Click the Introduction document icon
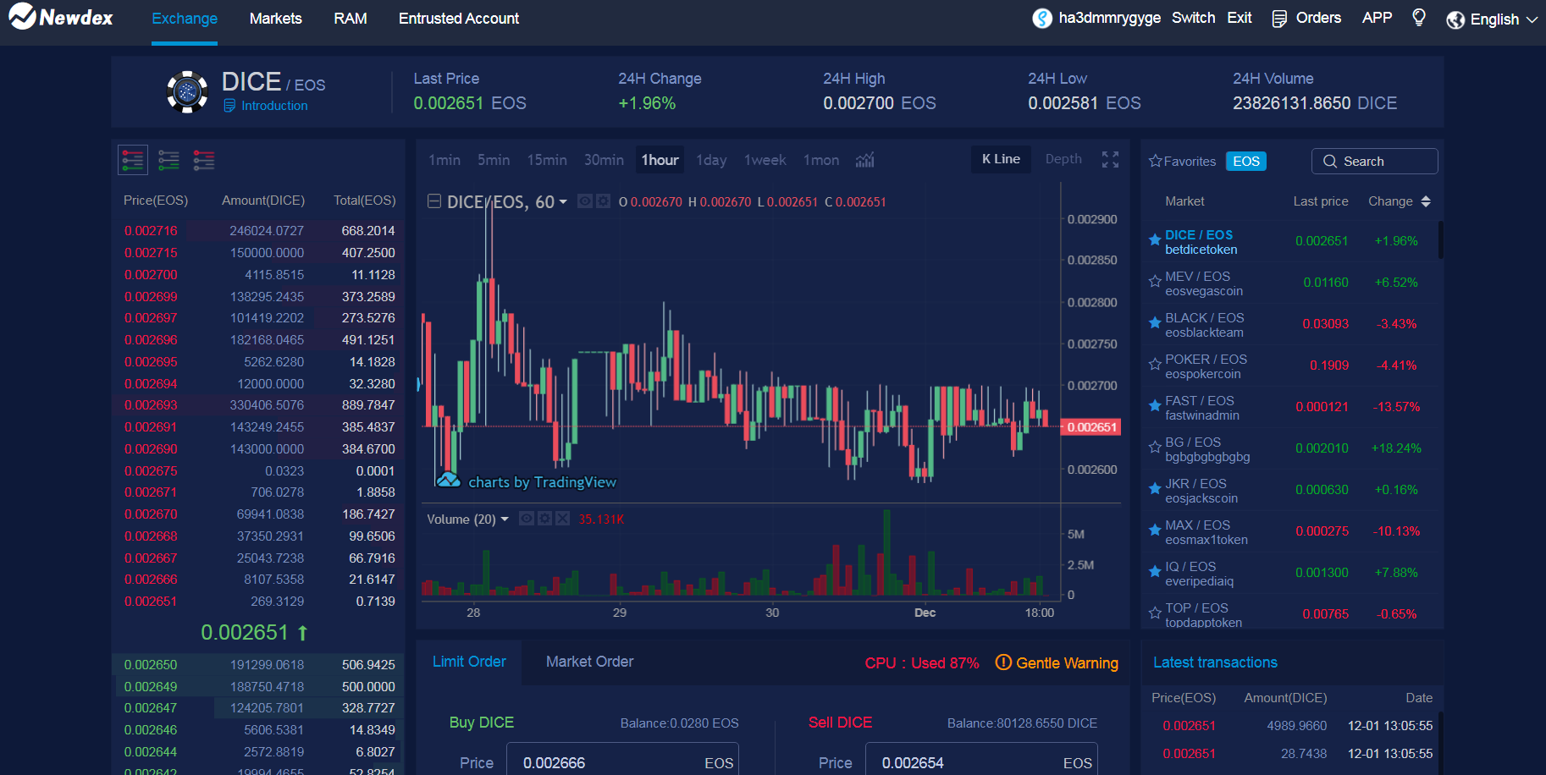Image resolution: width=1546 pixels, height=775 pixels. (x=229, y=106)
